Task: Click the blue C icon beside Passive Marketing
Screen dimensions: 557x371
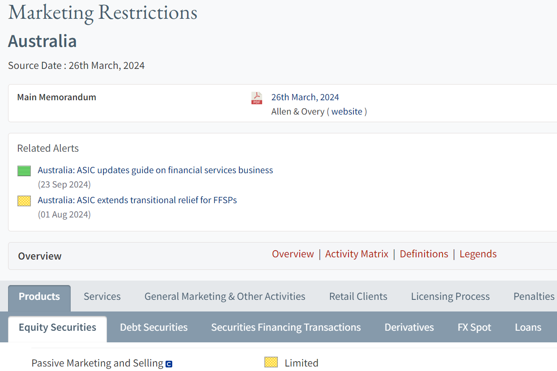Action: (x=169, y=364)
